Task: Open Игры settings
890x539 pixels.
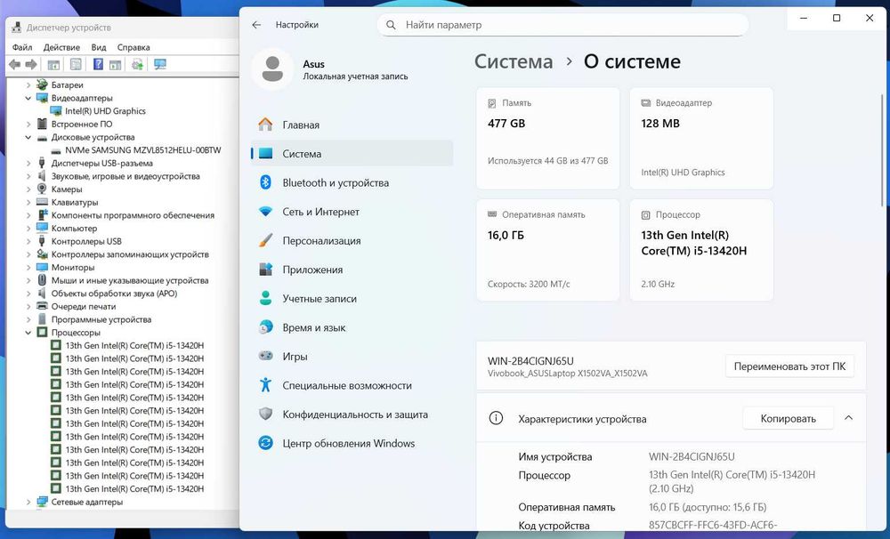Action: click(x=352, y=357)
